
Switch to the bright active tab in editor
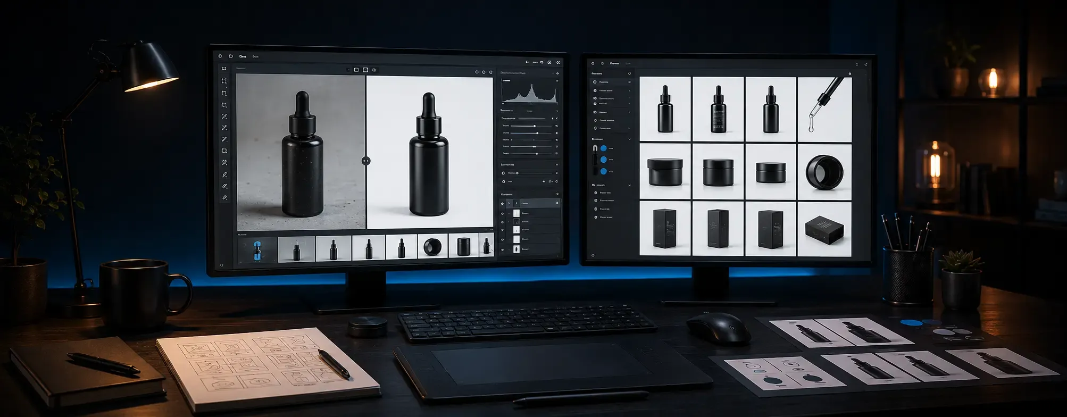(243, 56)
